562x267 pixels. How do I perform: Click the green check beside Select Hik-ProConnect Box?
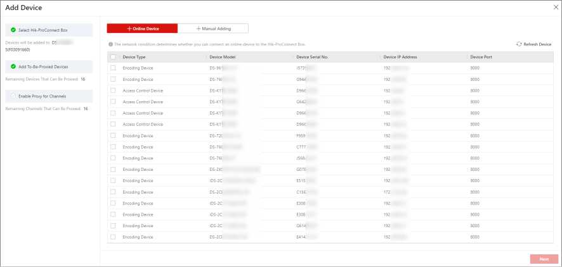pos(13,30)
